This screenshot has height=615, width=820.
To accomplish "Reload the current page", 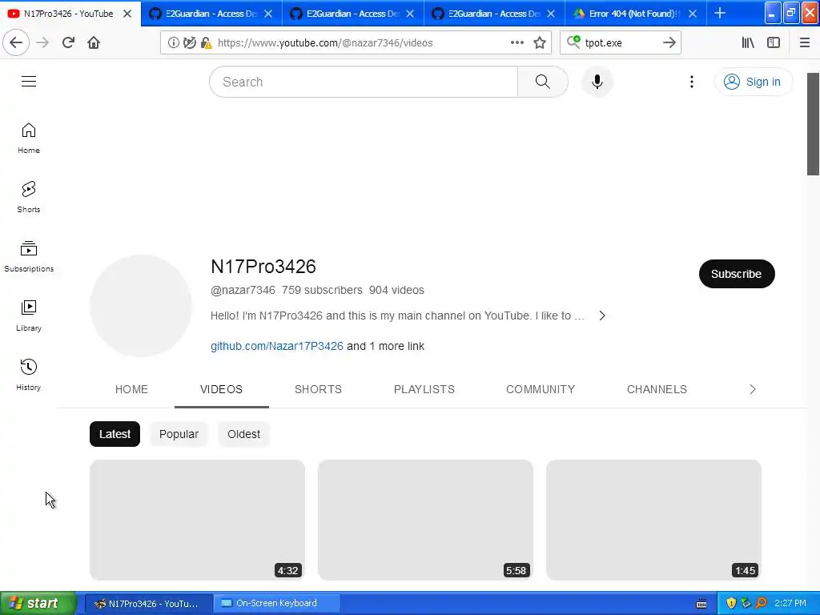I will pos(68,43).
